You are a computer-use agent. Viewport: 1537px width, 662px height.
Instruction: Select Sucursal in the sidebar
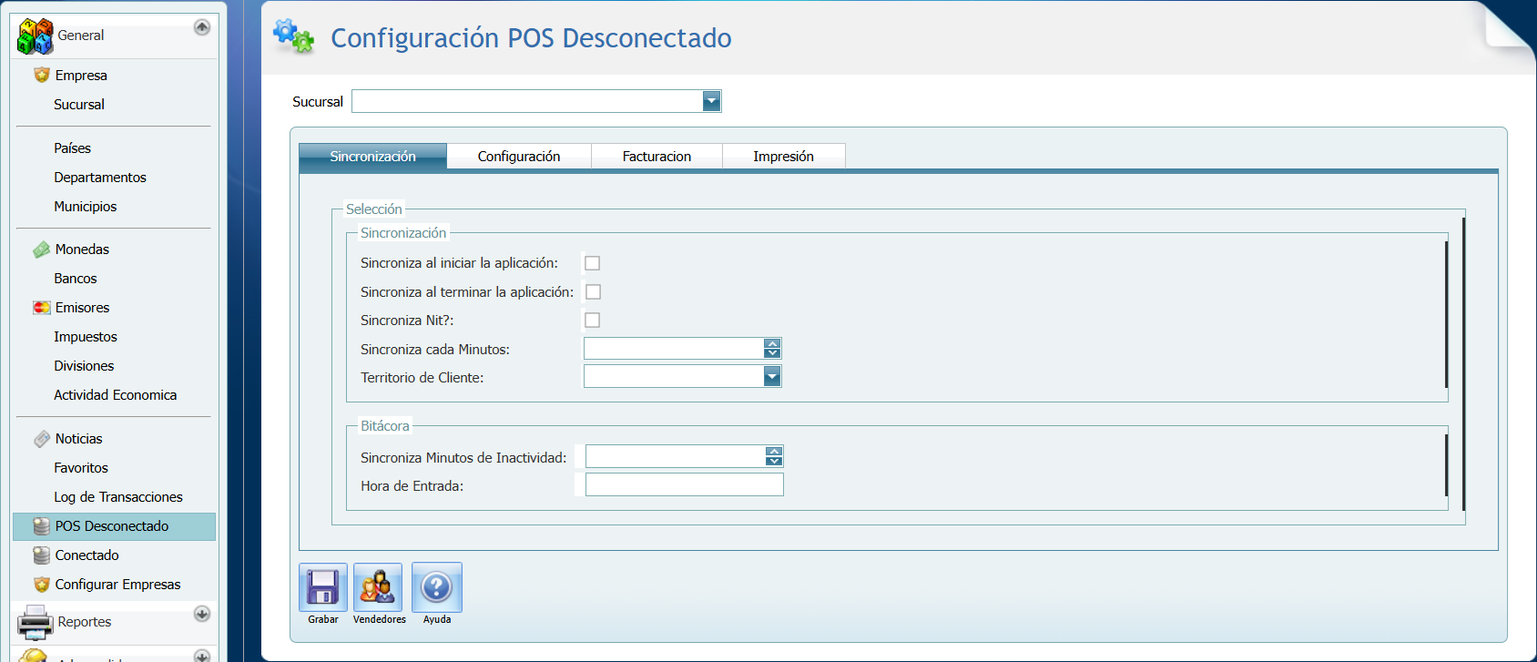click(79, 104)
